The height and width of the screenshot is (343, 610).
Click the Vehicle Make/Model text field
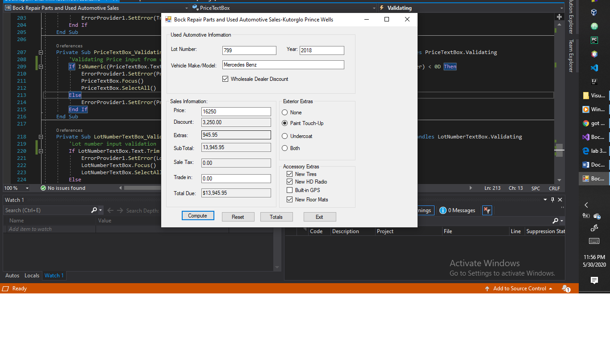[x=283, y=65]
